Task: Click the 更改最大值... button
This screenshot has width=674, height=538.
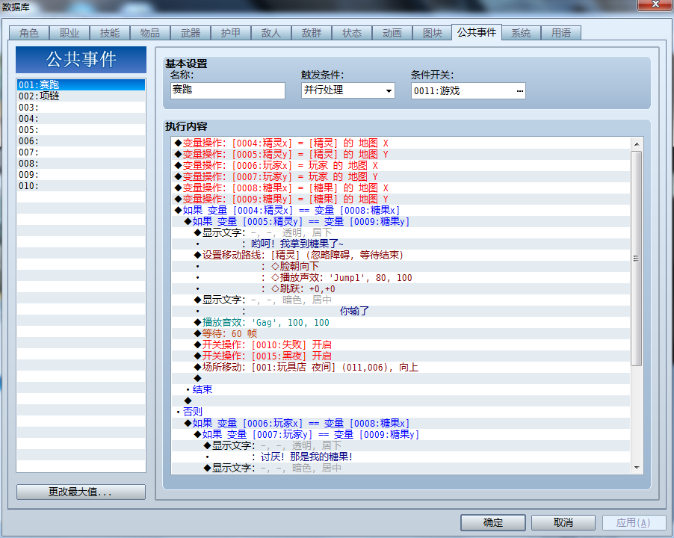Action: coord(81,492)
